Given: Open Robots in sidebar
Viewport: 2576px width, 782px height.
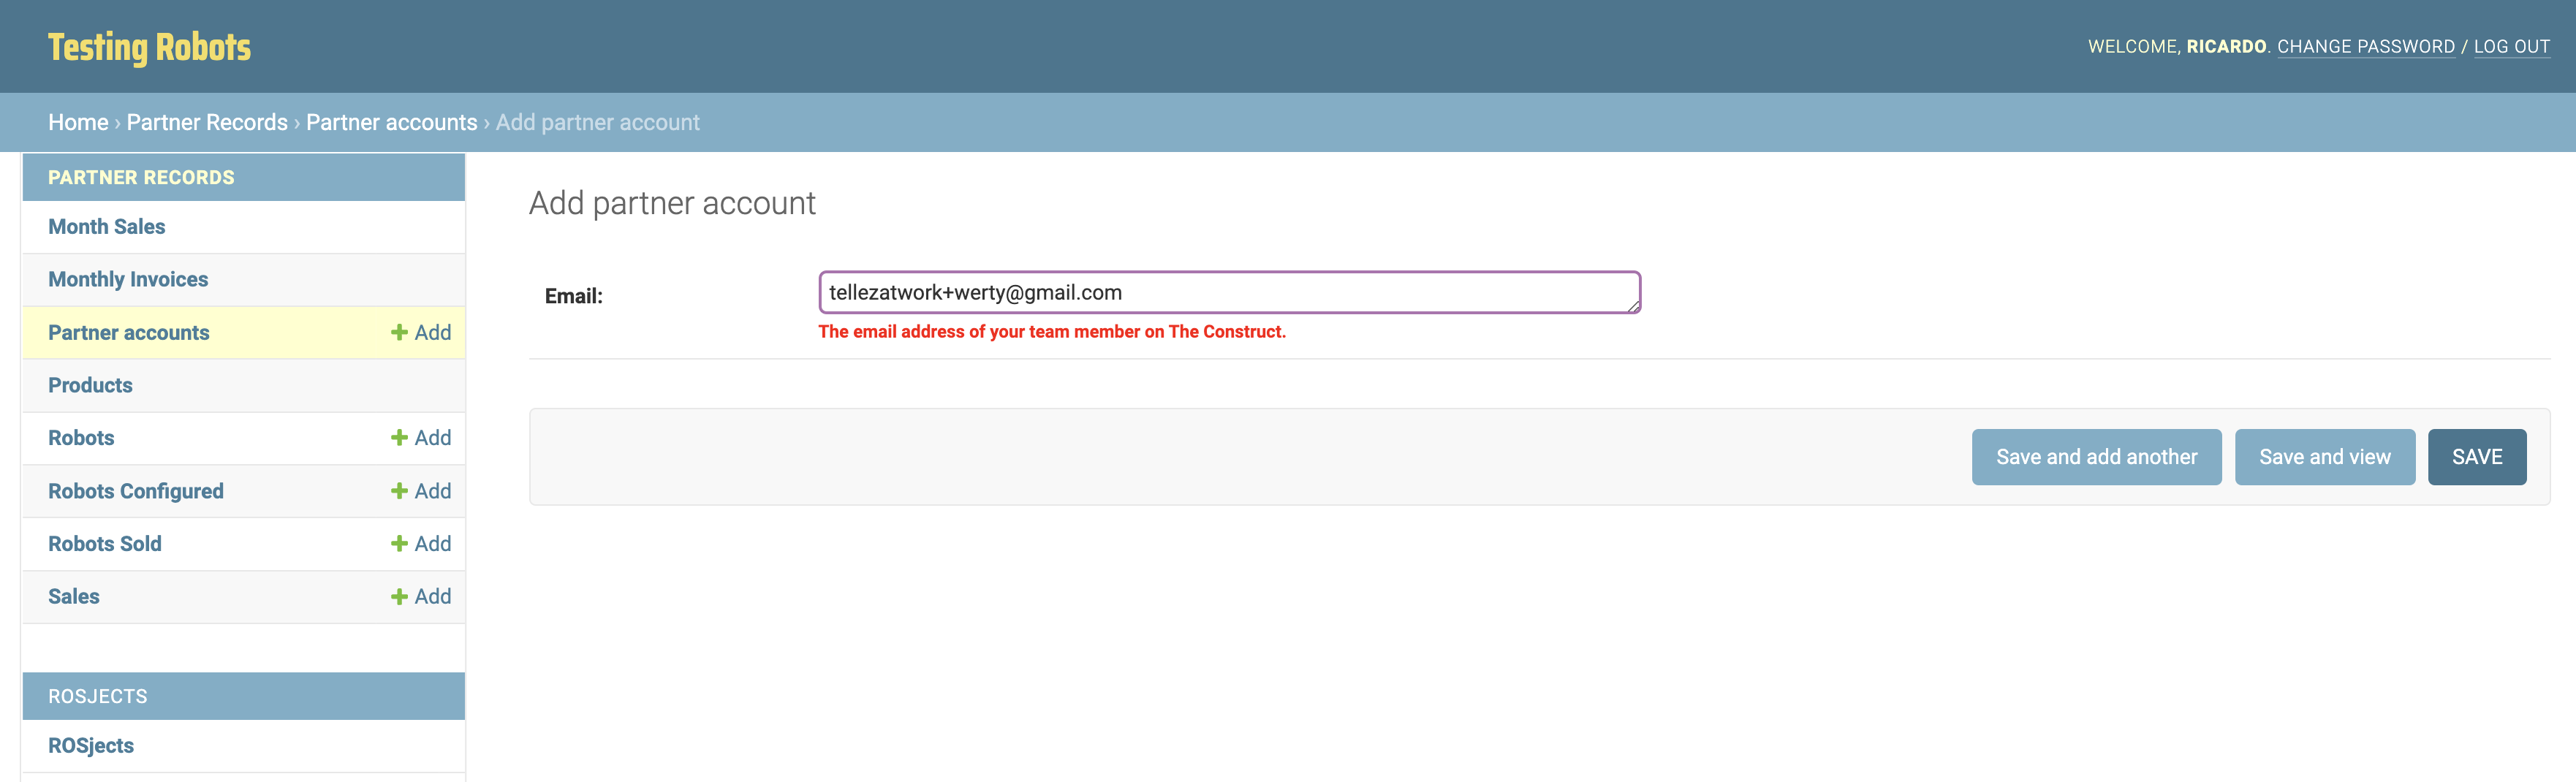Looking at the screenshot, I should pyautogui.click(x=81, y=438).
